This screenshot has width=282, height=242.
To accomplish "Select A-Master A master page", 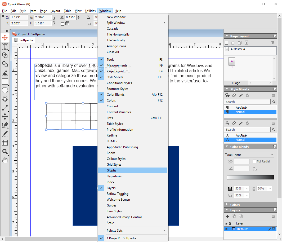I will (250, 49).
